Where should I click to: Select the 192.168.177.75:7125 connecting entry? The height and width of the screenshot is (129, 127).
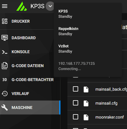point(88,66)
